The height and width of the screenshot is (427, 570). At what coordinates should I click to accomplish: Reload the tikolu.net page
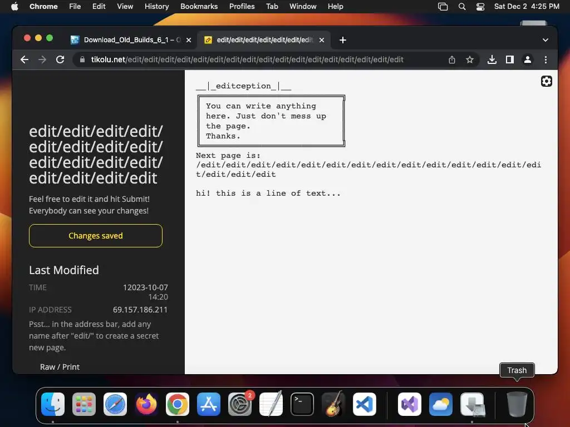60,59
